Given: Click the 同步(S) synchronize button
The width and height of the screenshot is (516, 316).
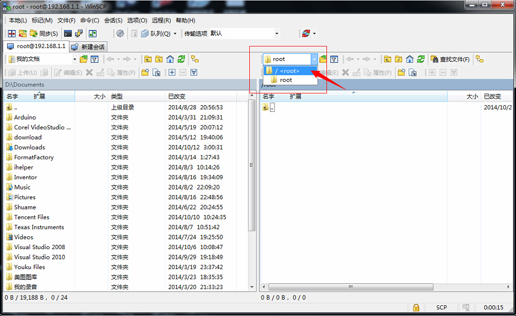Looking at the screenshot, I should (44, 34).
